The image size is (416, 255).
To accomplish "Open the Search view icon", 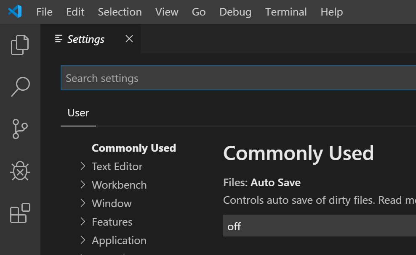I will pos(20,87).
